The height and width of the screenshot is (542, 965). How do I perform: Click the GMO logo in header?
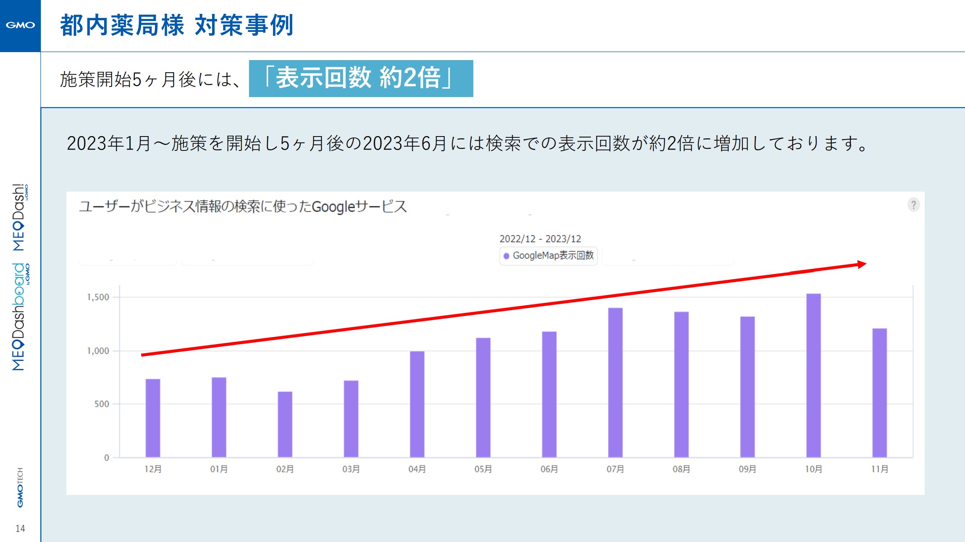pyautogui.click(x=20, y=25)
